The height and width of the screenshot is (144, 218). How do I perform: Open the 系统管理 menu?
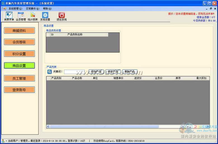click(x=15, y=9)
